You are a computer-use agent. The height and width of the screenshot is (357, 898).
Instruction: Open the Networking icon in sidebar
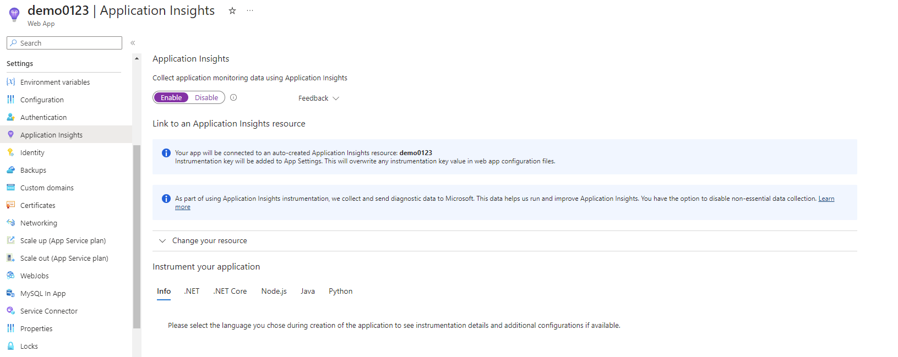(10, 223)
